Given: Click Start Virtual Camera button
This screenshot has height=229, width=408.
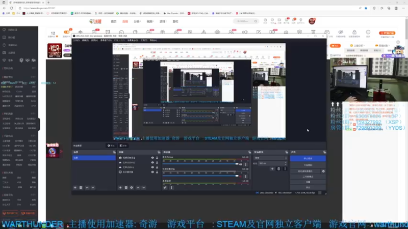Looking at the screenshot, I should coord(305,171).
